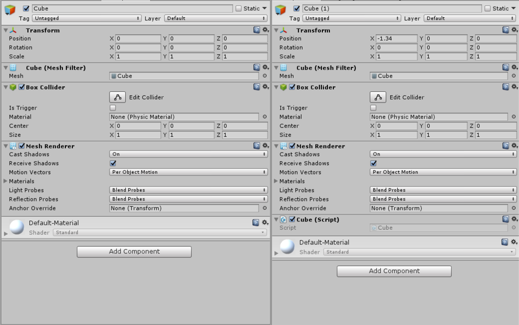This screenshot has height=325, width=519.
Task: Open Light Probes dropdown on Cube (1)
Action: [x=443, y=190]
